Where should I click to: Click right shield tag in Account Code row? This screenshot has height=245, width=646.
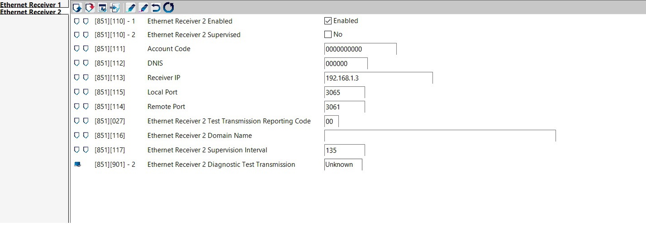(85, 49)
